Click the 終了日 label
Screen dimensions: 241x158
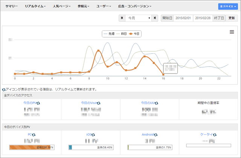[x=219, y=18]
